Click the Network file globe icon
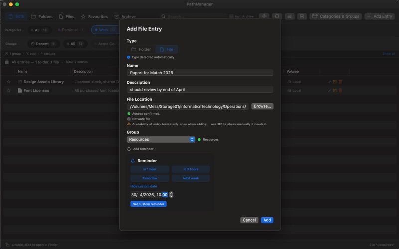Screen dimensions: 399x249 (129, 119)
